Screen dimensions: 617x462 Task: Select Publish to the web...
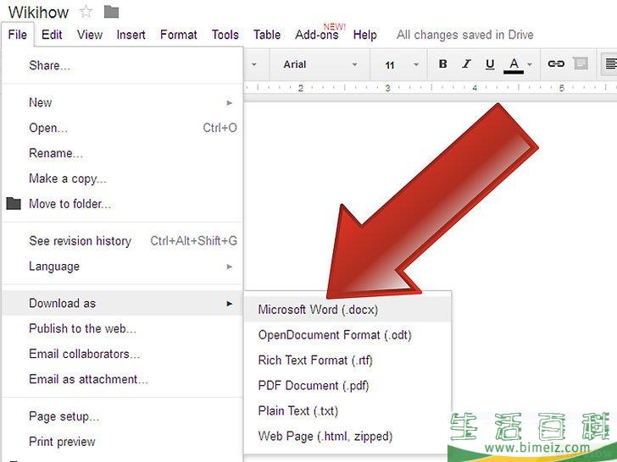tap(122, 328)
